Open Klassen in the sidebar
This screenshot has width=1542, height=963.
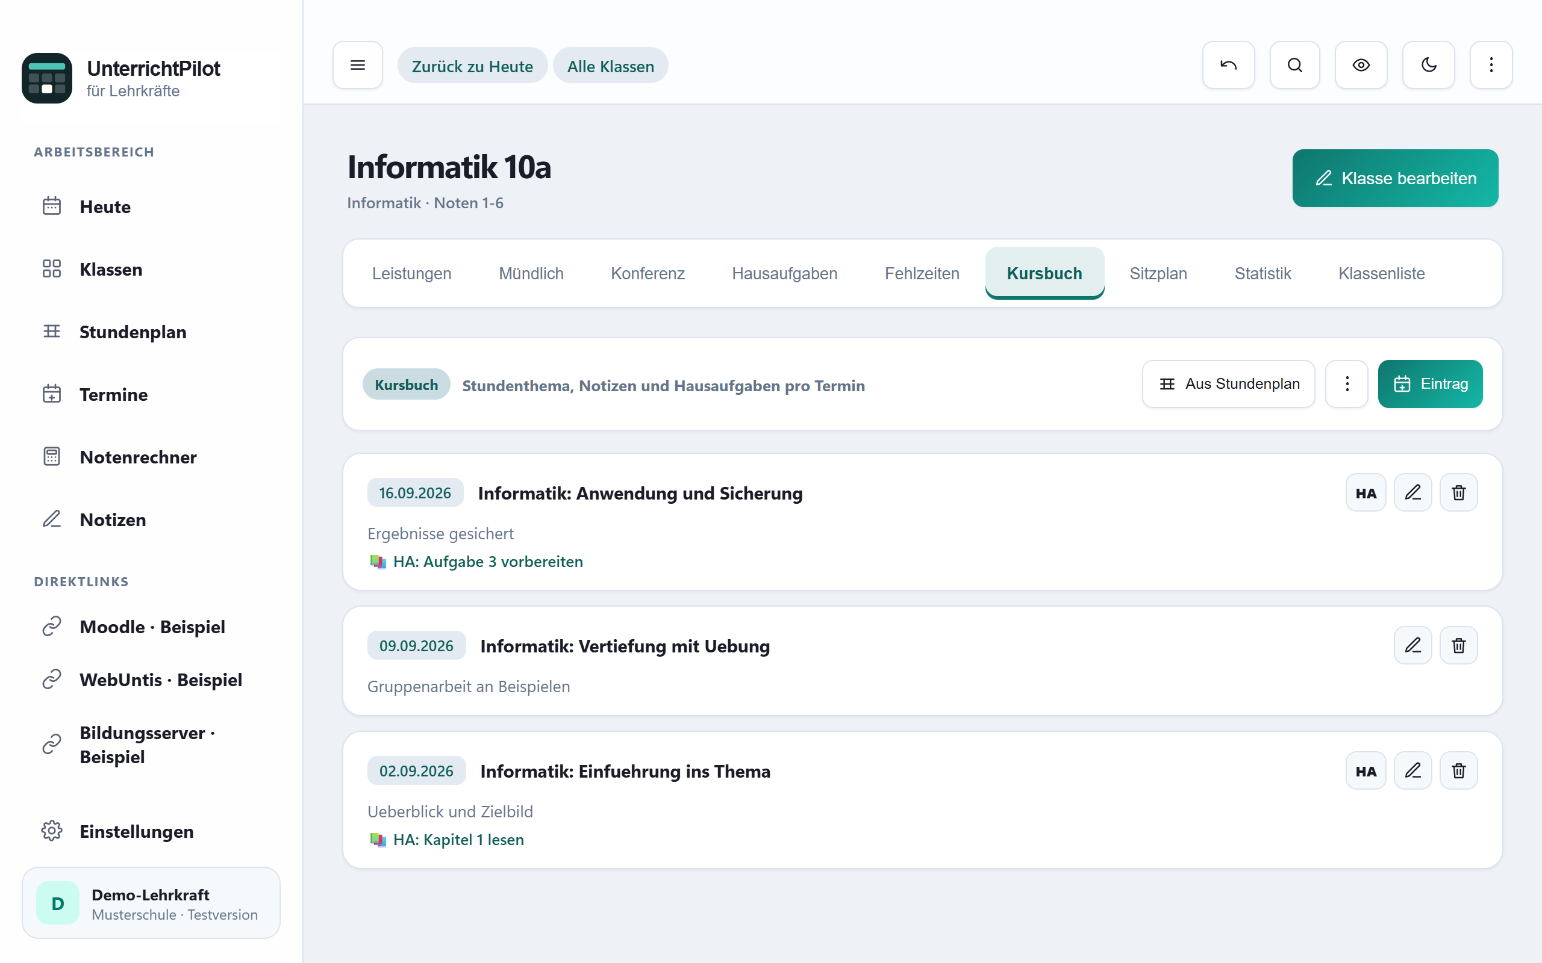coord(151,269)
